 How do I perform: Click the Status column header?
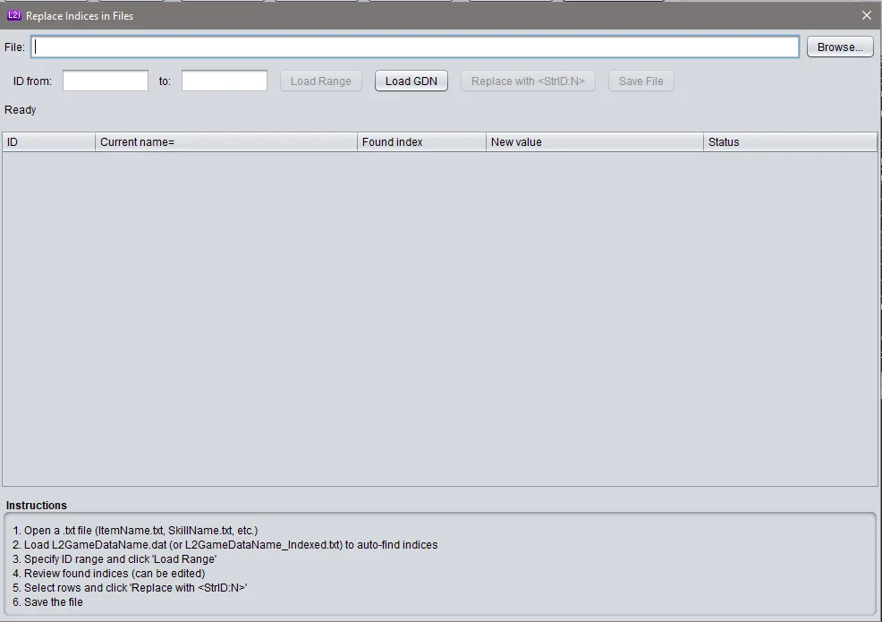[x=790, y=141]
